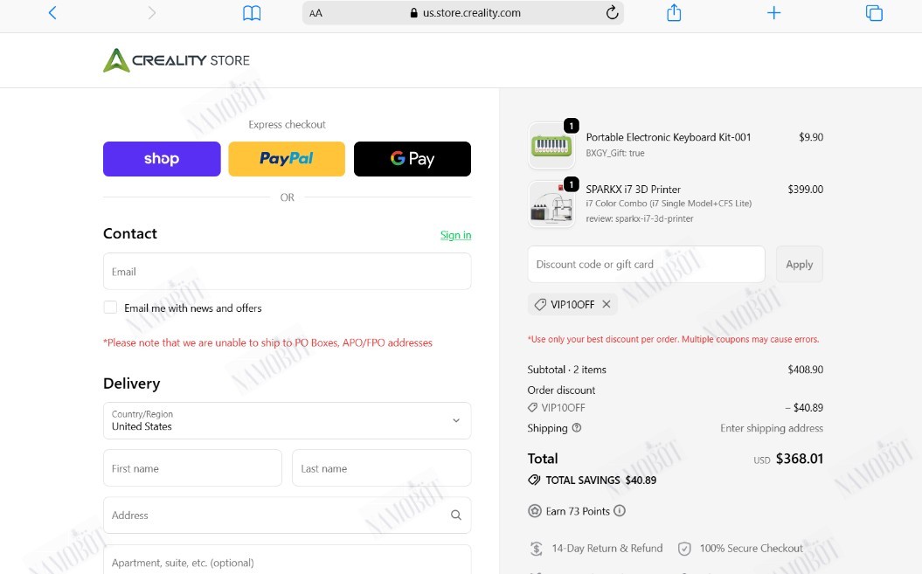Viewport: 922px width, 574px height.
Task: Open the Sign in link
Action: [x=455, y=235]
